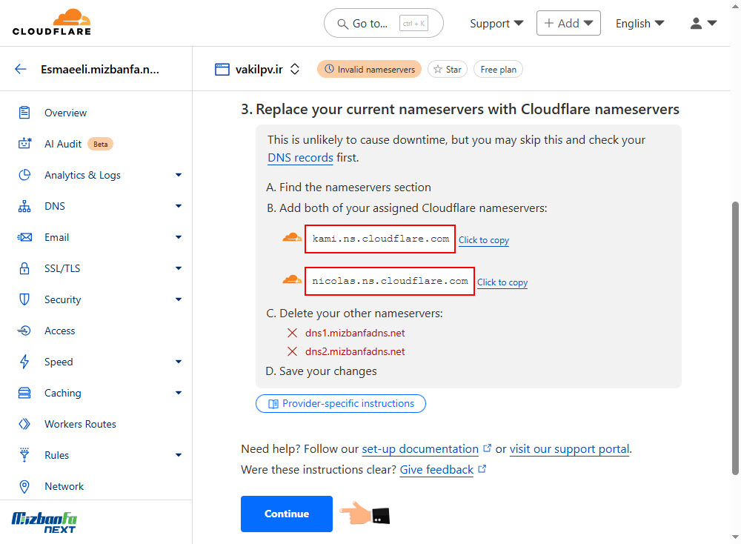741x544 pixels.
Task: Click the blue Continue button
Action: 286,514
